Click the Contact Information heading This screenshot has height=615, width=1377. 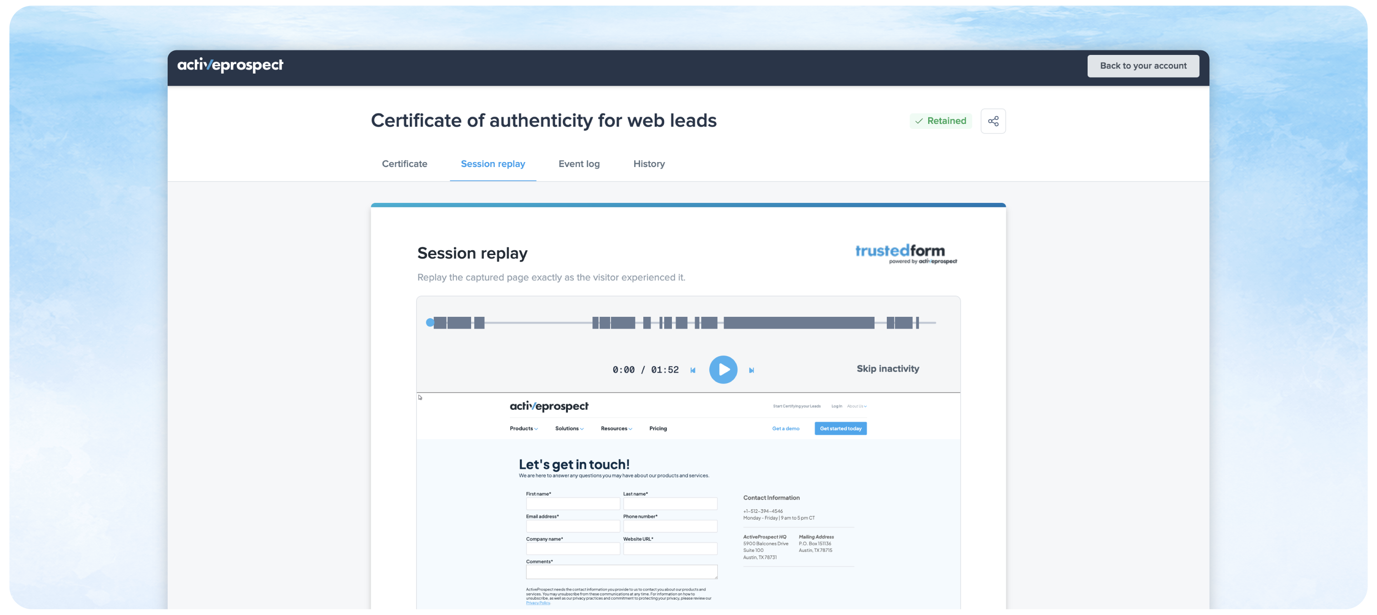(771, 497)
